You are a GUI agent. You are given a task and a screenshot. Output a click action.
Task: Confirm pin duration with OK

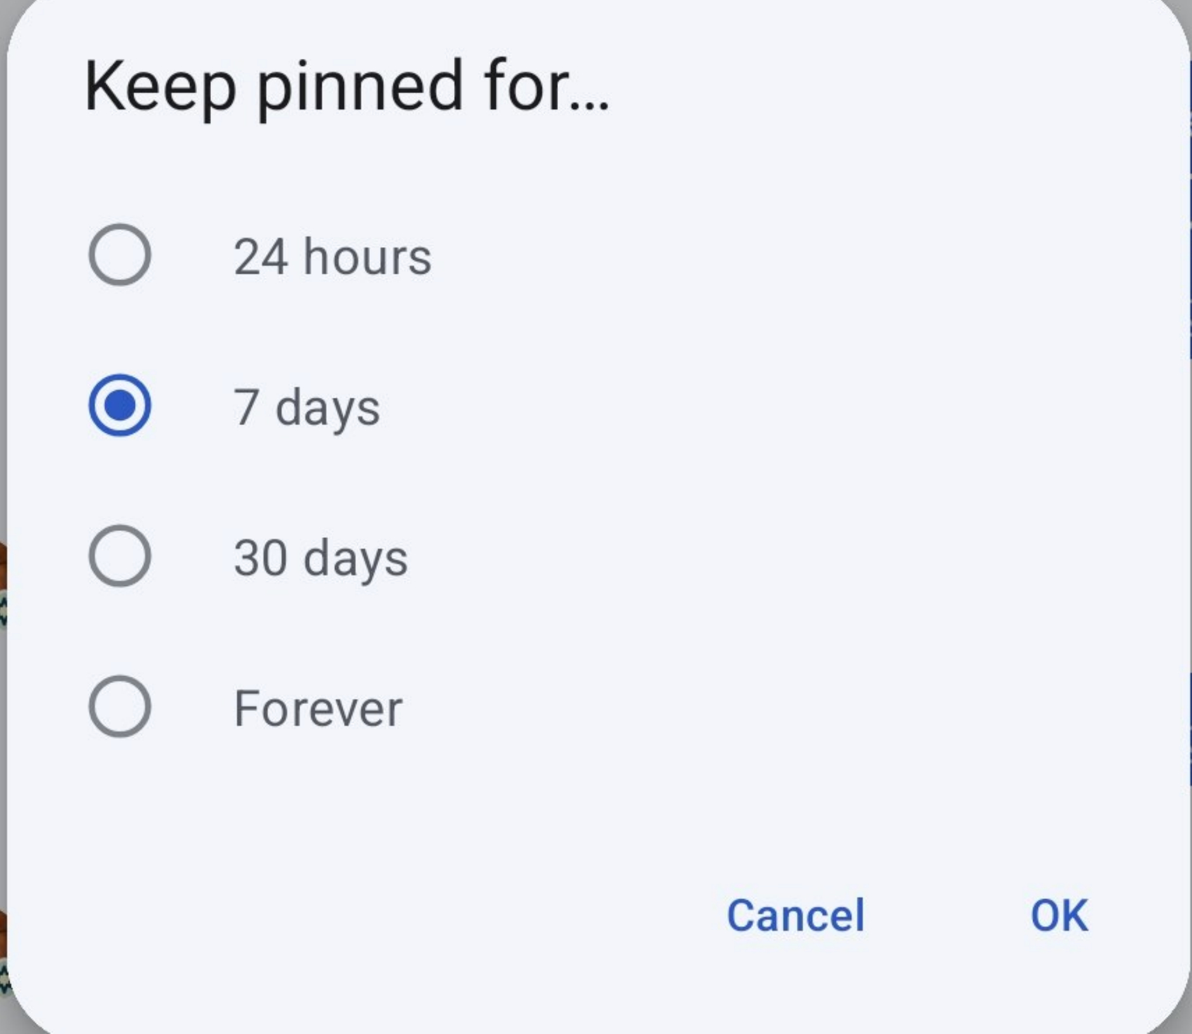(1059, 916)
